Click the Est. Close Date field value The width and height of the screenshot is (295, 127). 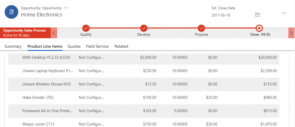pos(221,15)
